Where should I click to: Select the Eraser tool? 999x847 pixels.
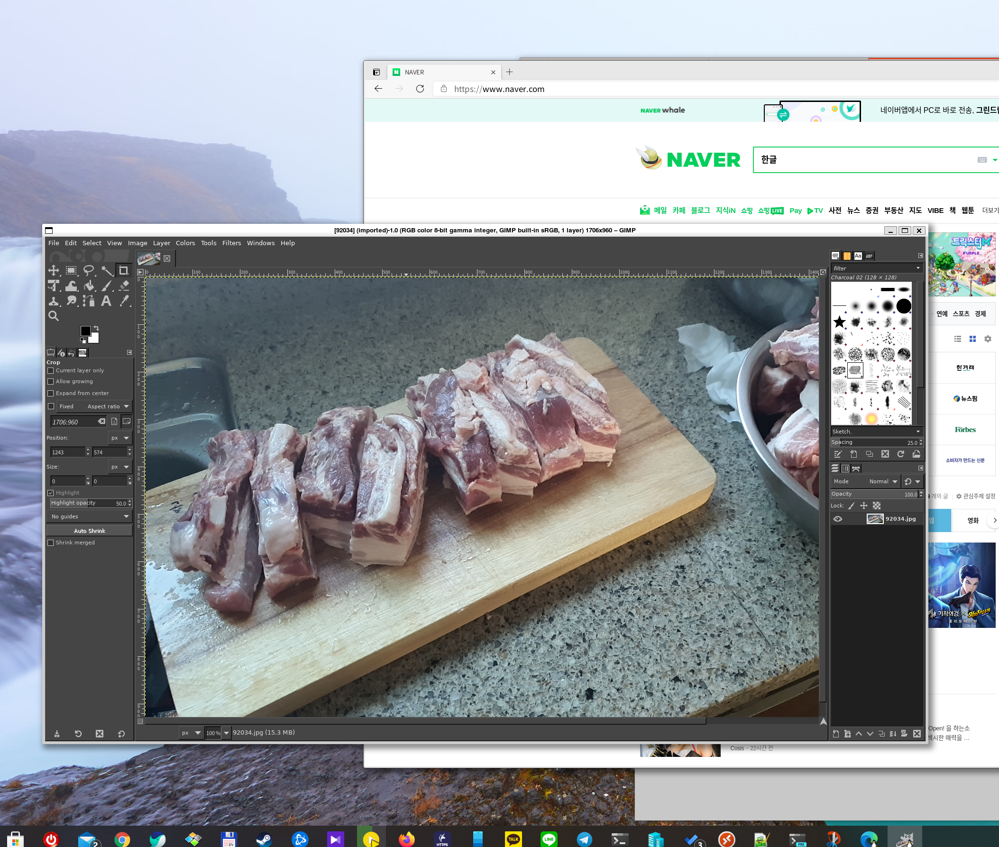coord(124,286)
